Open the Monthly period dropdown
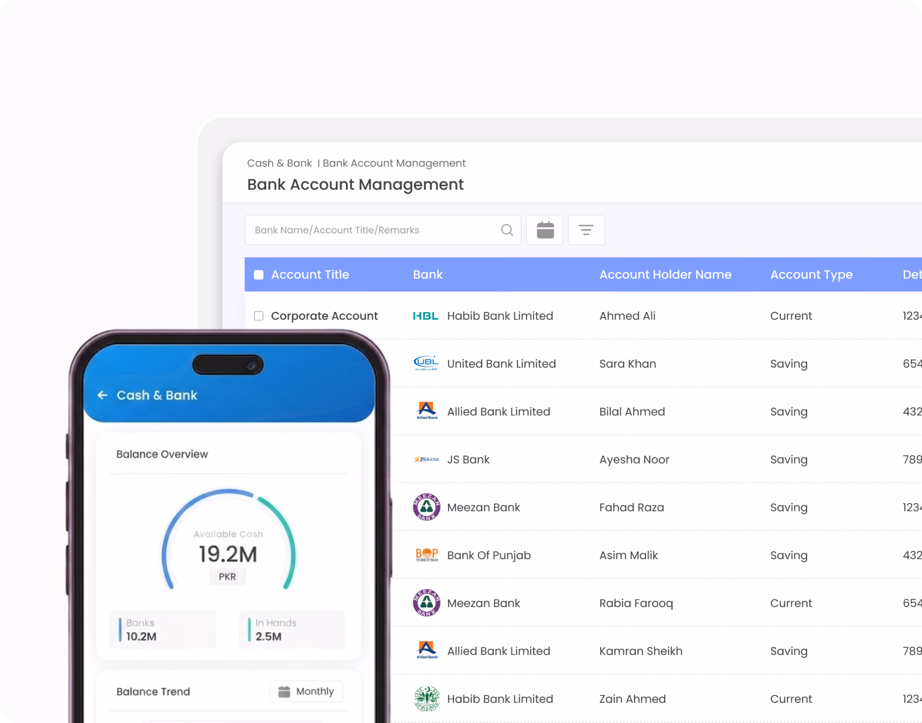 click(x=306, y=691)
